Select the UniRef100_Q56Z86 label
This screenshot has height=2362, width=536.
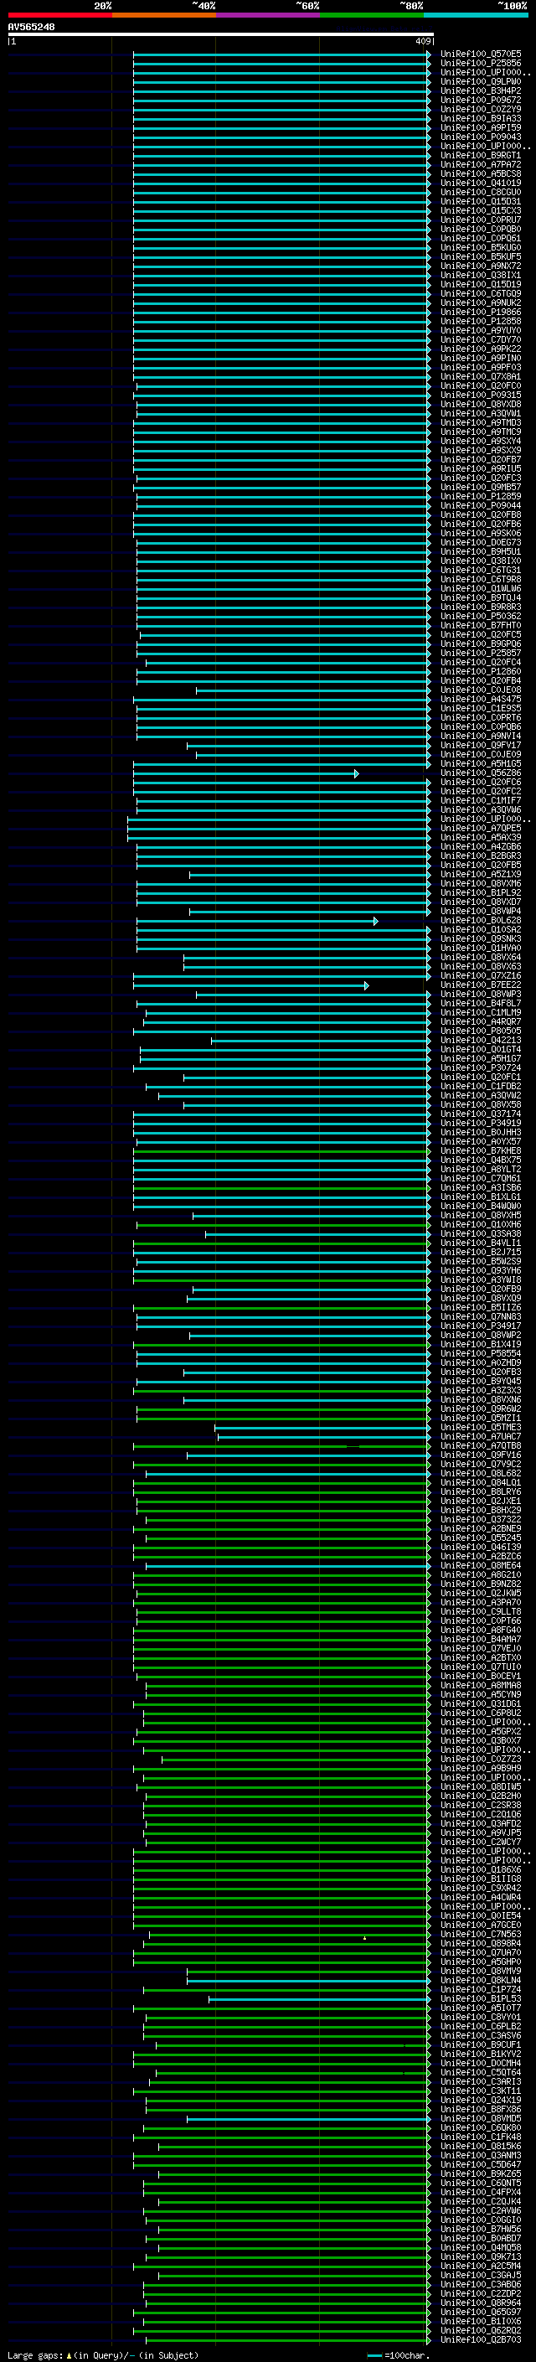tap(481, 773)
